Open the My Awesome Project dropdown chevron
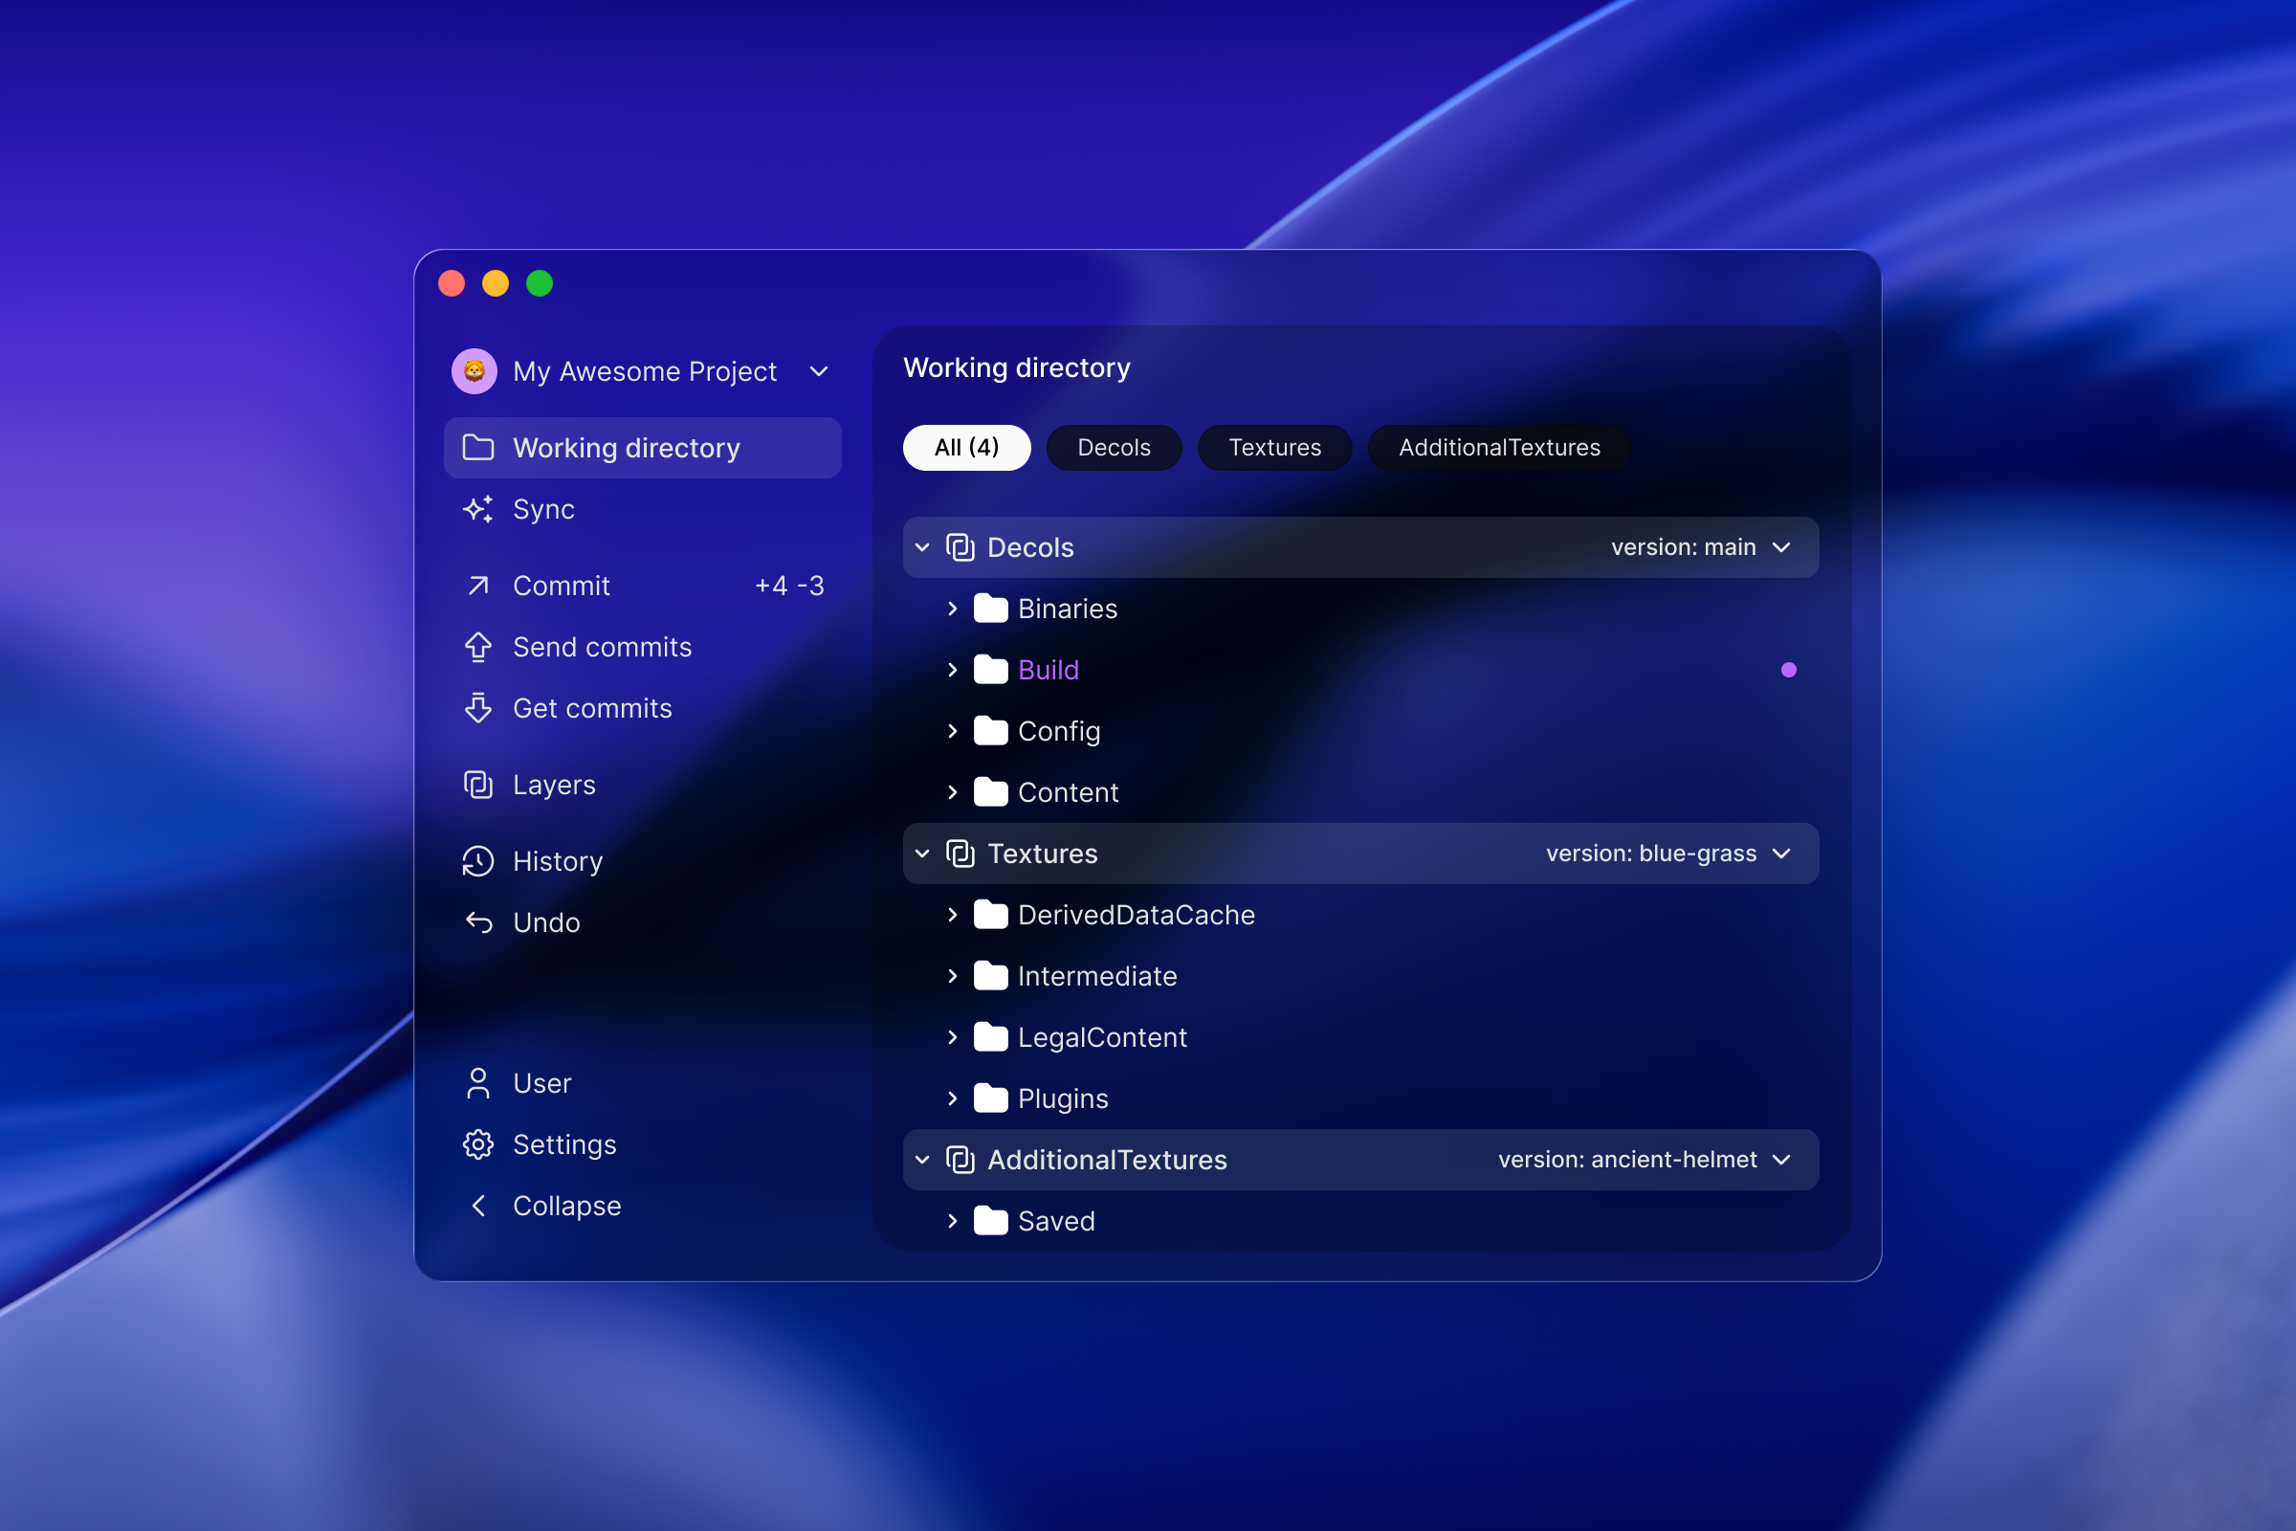 coord(819,371)
